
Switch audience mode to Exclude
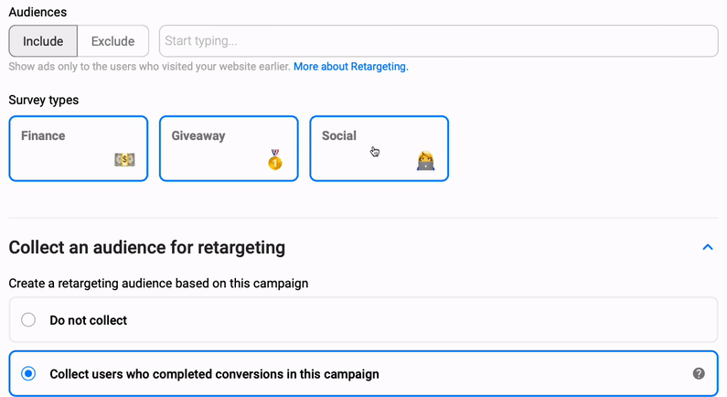coord(113,41)
